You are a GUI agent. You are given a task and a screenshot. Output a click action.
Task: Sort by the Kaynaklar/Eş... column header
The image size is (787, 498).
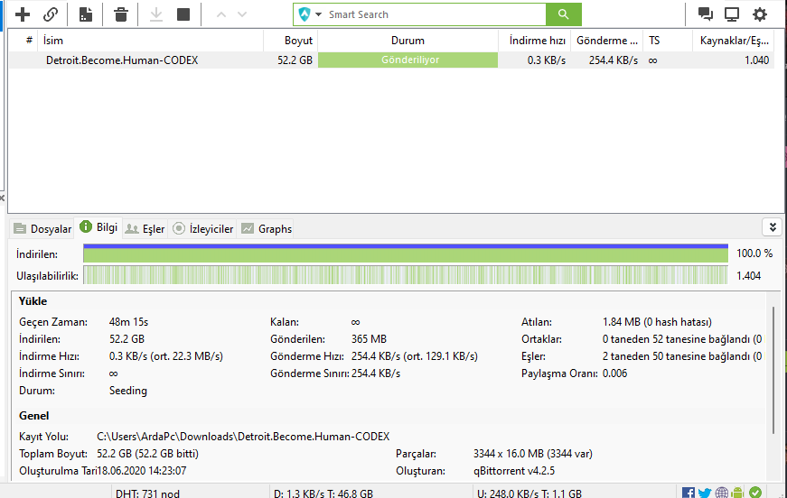[x=735, y=41]
